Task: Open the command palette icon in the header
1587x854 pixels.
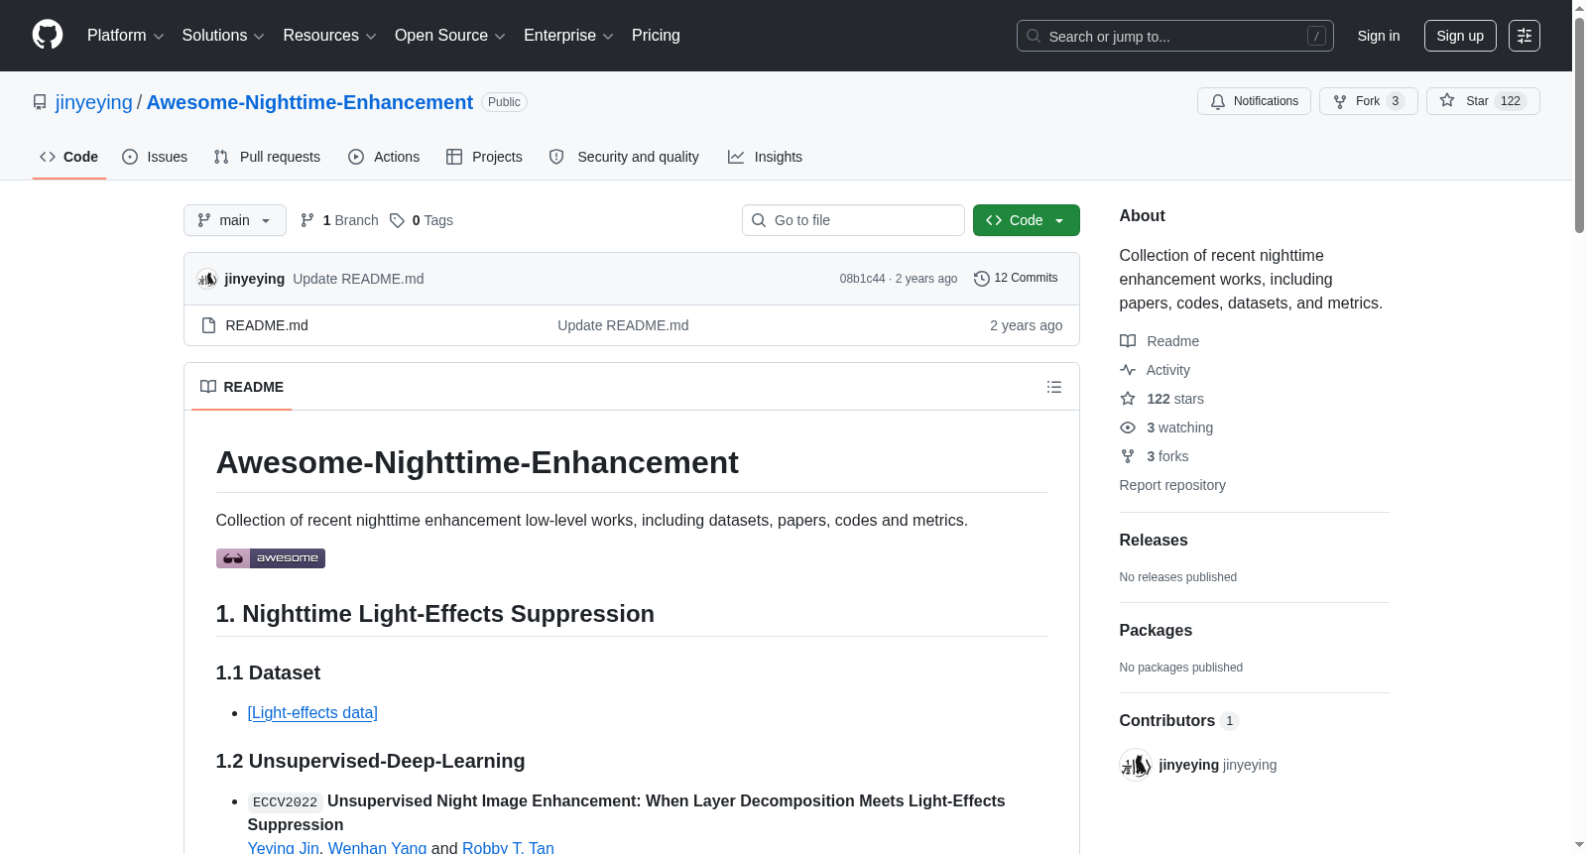Action: (x=1524, y=36)
